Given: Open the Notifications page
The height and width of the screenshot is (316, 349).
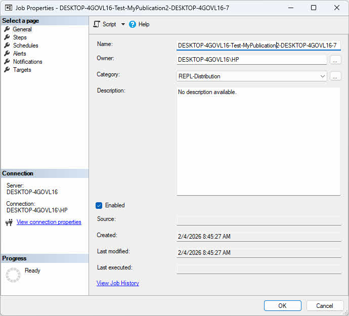Looking at the screenshot, I should click(28, 61).
